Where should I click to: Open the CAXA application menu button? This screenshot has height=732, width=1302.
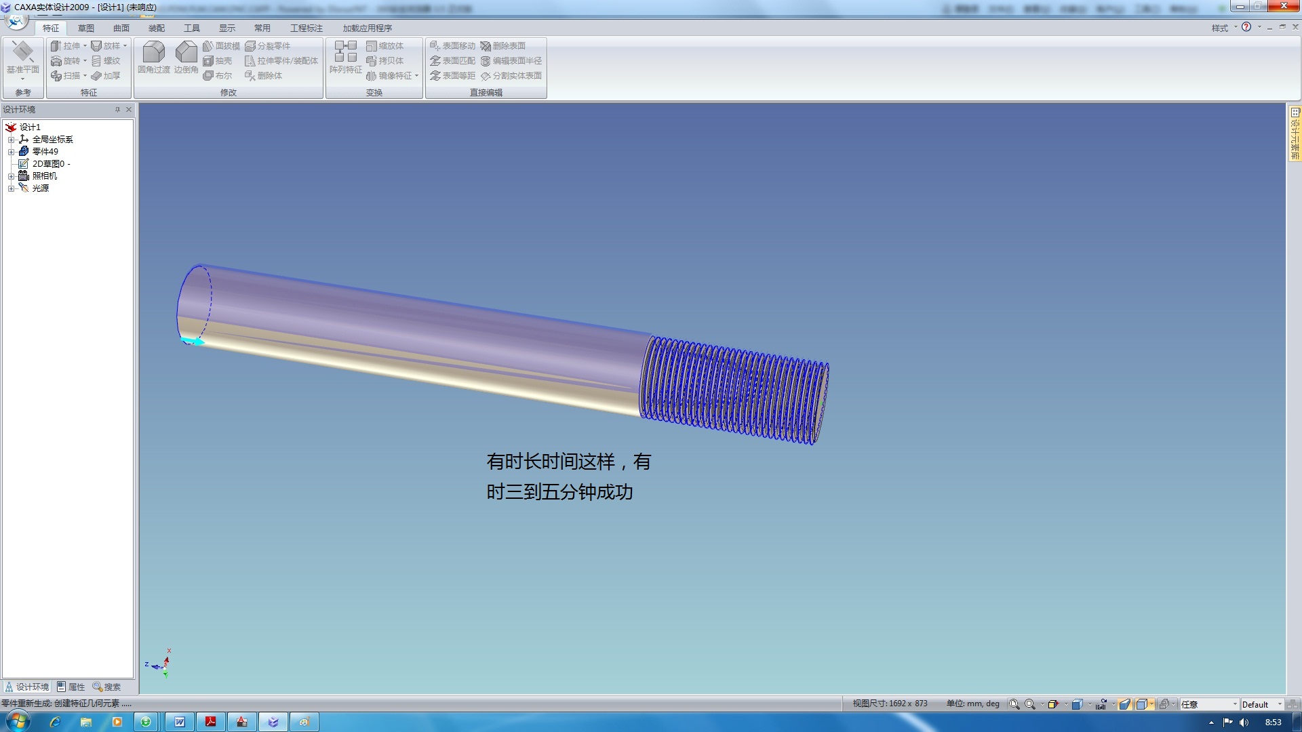click(x=16, y=20)
